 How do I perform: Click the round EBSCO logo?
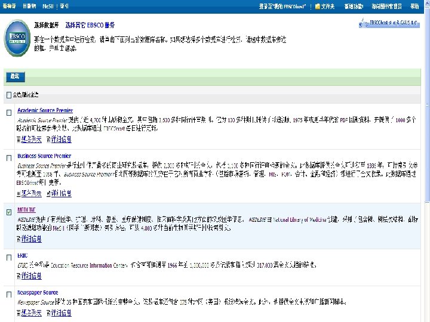point(17,38)
